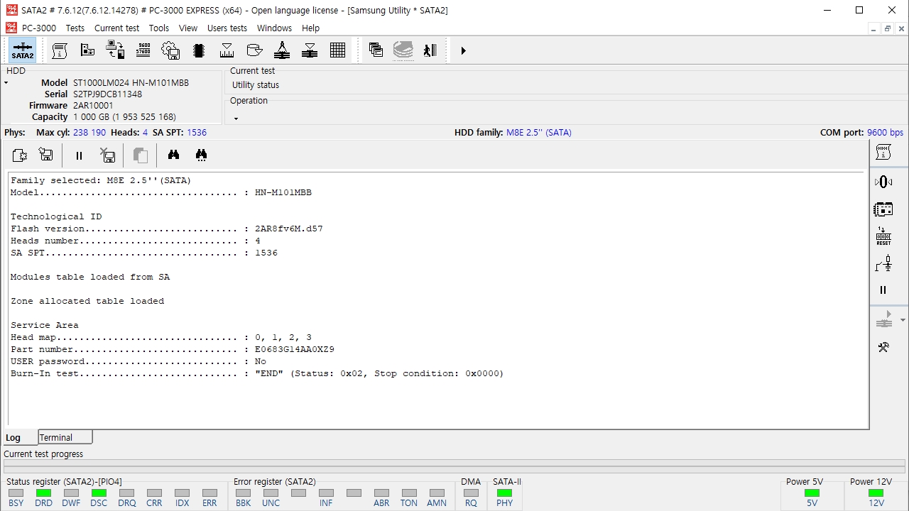This screenshot has height=511, width=909.
Task: Click the SA SPT value 1536 in the Phys row
Action: click(x=197, y=133)
